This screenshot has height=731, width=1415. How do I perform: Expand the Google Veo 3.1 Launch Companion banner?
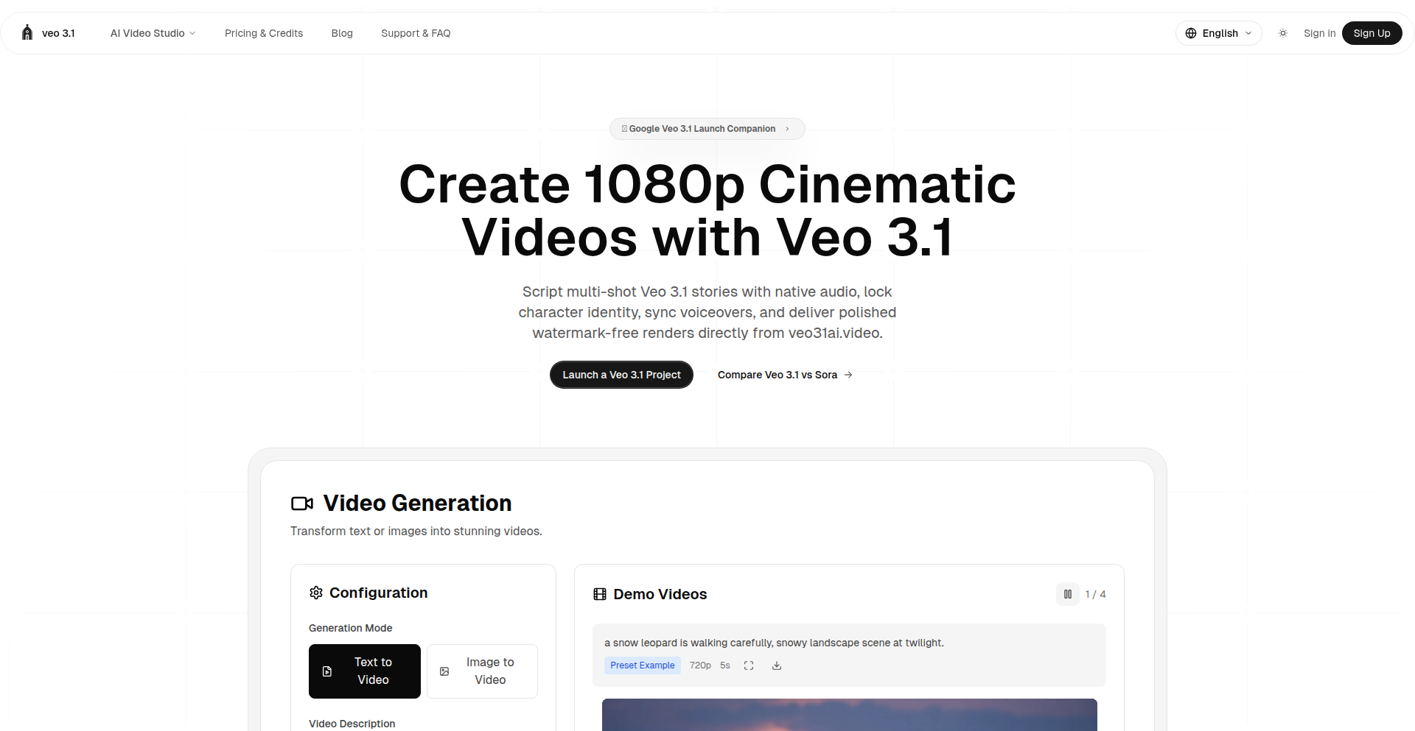click(x=707, y=129)
